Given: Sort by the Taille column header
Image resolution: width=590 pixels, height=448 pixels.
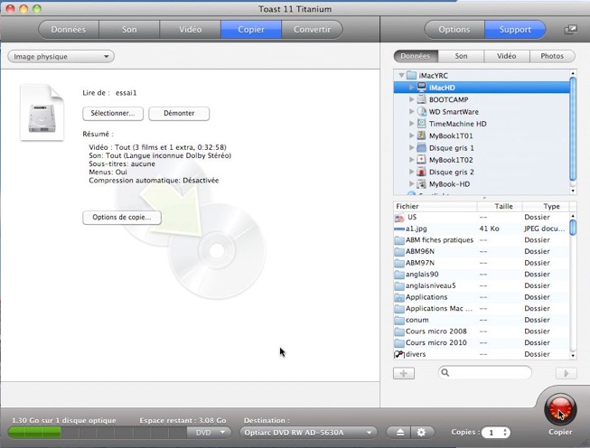Looking at the screenshot, I should coord(500,206).
